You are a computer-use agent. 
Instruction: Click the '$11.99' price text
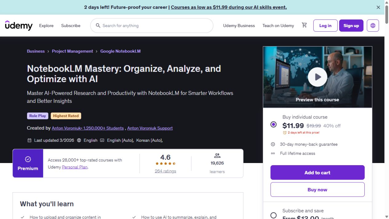(x=293, y=125)
